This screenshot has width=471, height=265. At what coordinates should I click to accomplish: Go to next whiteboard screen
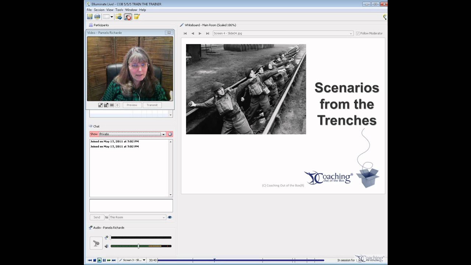[x=200, y=33]
